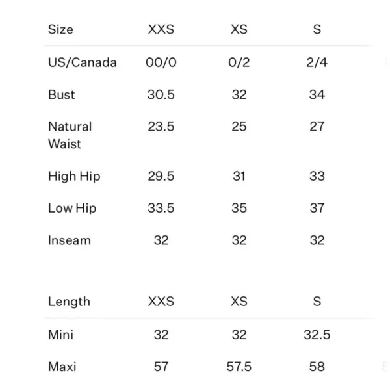Click the S size column header
This screenshot has height=390, width=390.
[317, 29]
